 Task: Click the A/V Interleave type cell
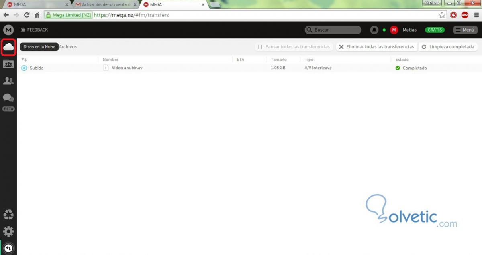tap(318, 68)
